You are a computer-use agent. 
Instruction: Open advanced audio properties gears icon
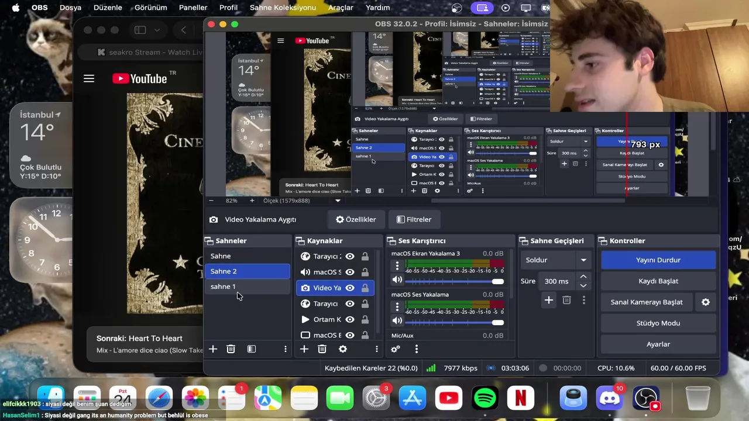[x=396, y=349]
